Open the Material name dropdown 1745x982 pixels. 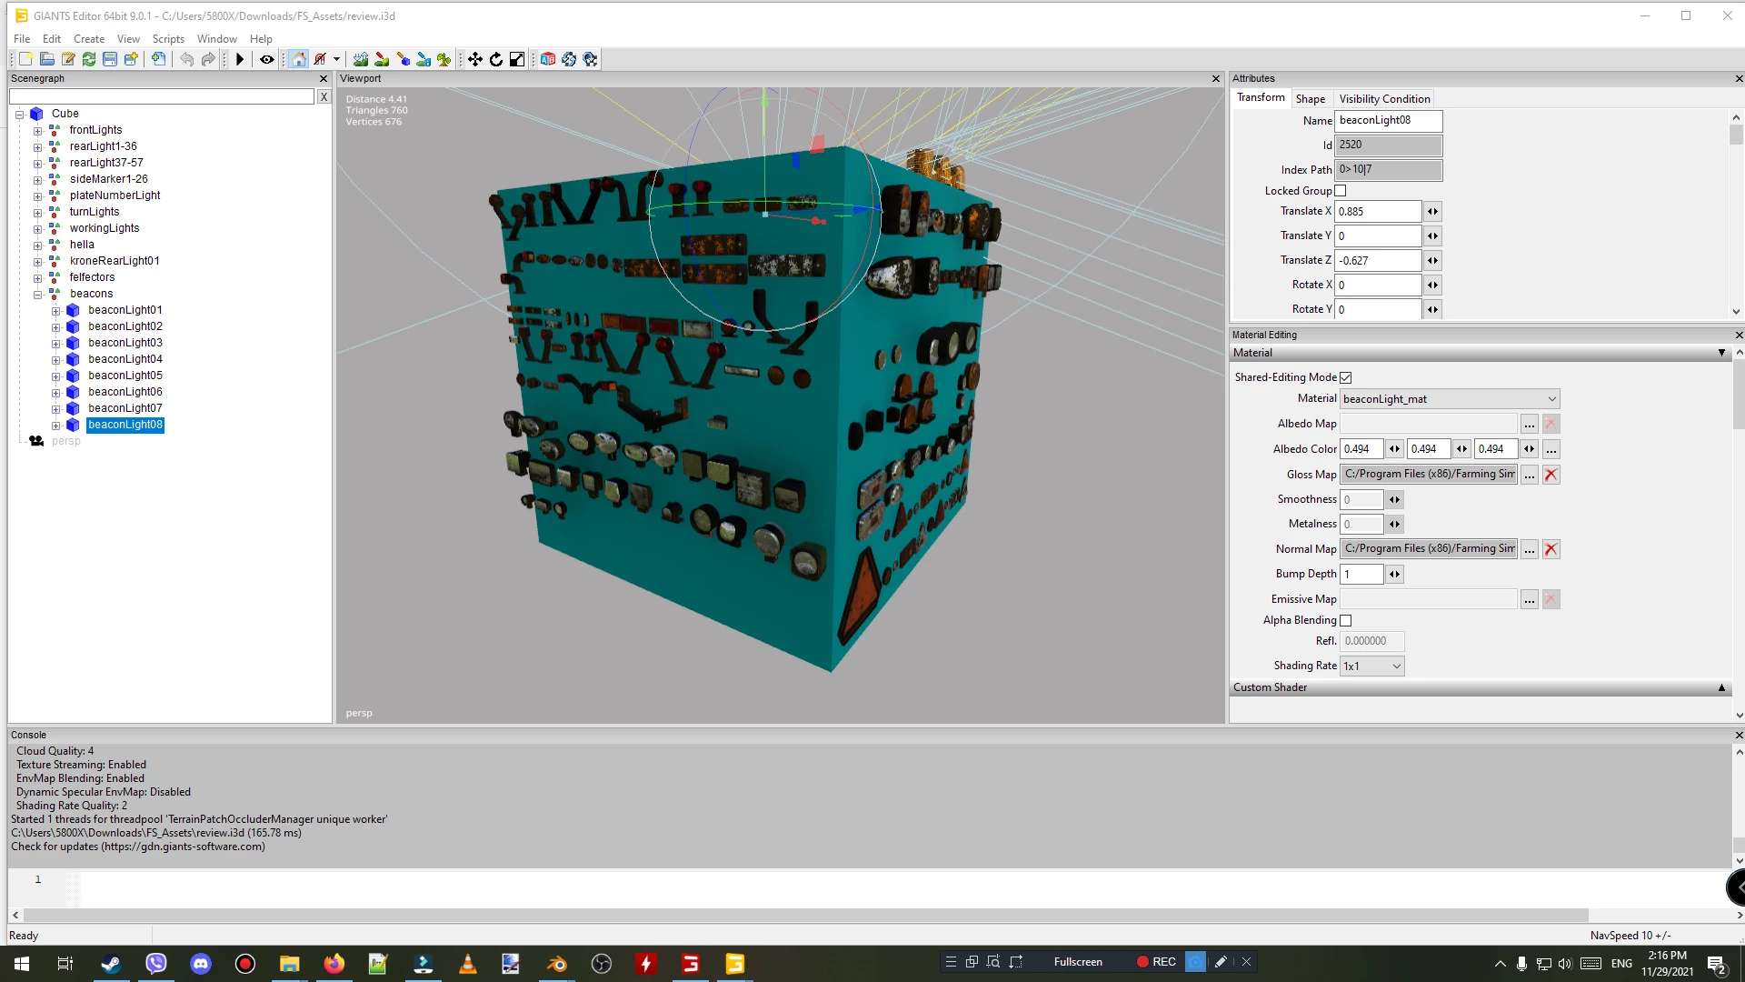pos(1551,399)
